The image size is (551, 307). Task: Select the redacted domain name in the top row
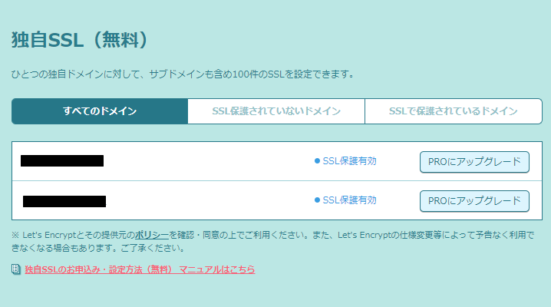click(x=62, y=161)
